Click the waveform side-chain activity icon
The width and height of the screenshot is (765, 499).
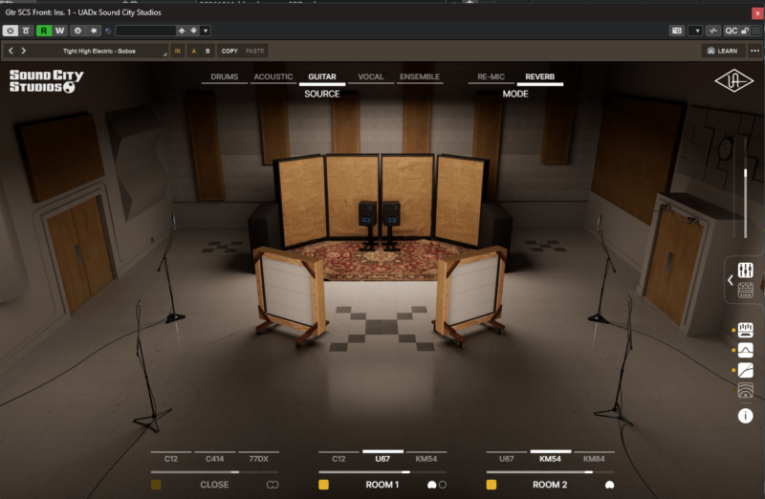(713, 31)
